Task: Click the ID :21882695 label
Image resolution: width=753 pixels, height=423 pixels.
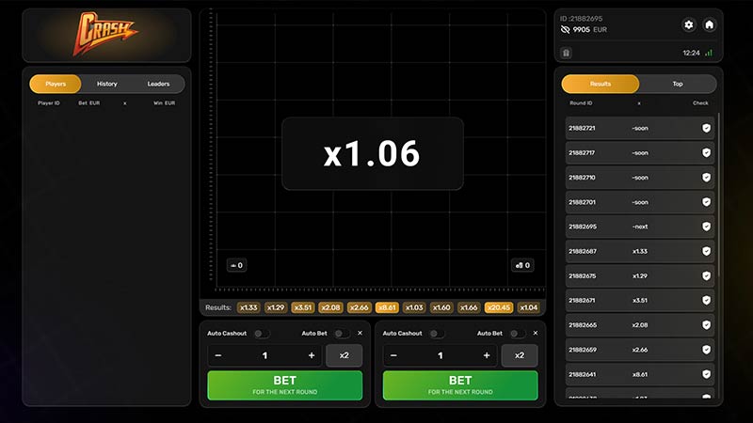Action: (581, 19)
